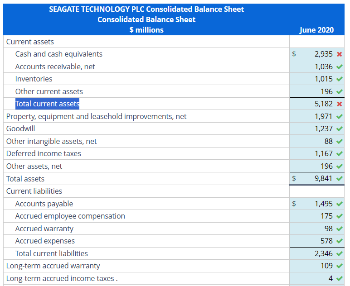Click the red X beside Cash value 2,935
Image resolution: width=350 pixels, height=286 pixels.
click(x=339, y=54)
